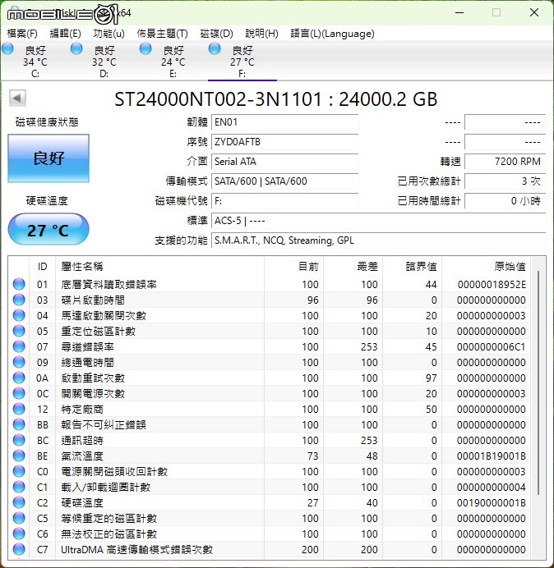Select raw value 00190000001B

click(492, 502)
